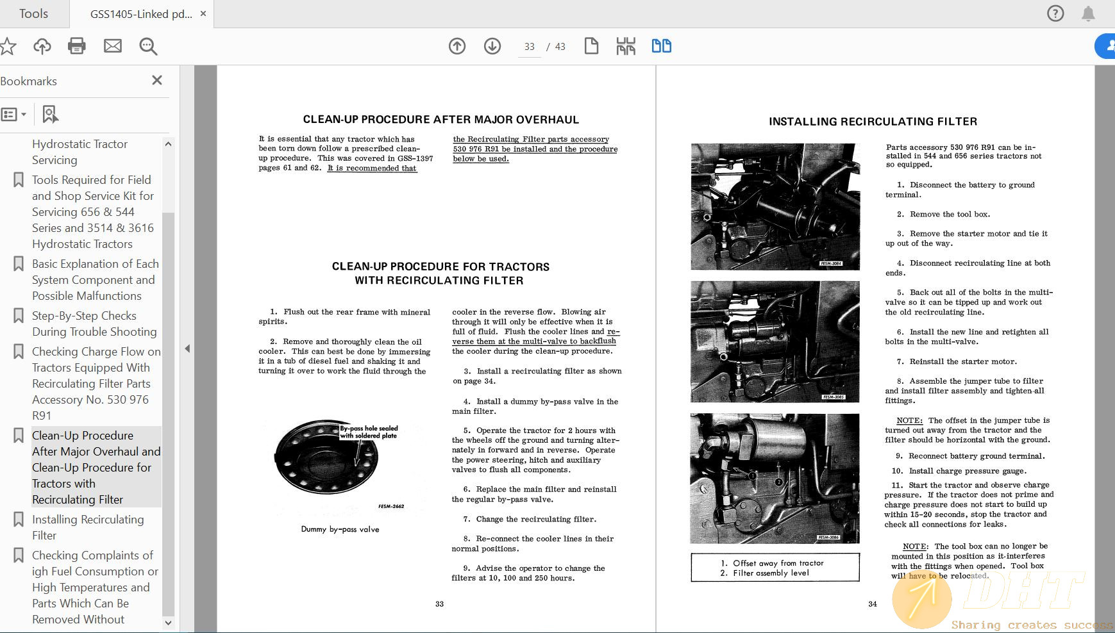
Task: Click the page number input field
Action: (x=528, y=46)
